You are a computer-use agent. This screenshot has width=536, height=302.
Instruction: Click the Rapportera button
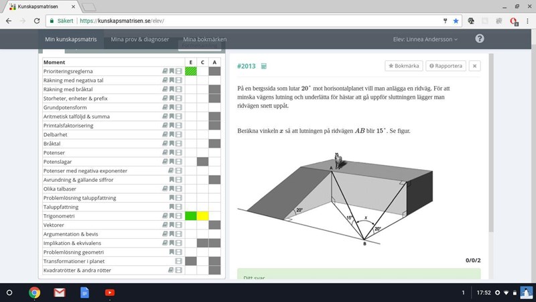click(445, 66)
